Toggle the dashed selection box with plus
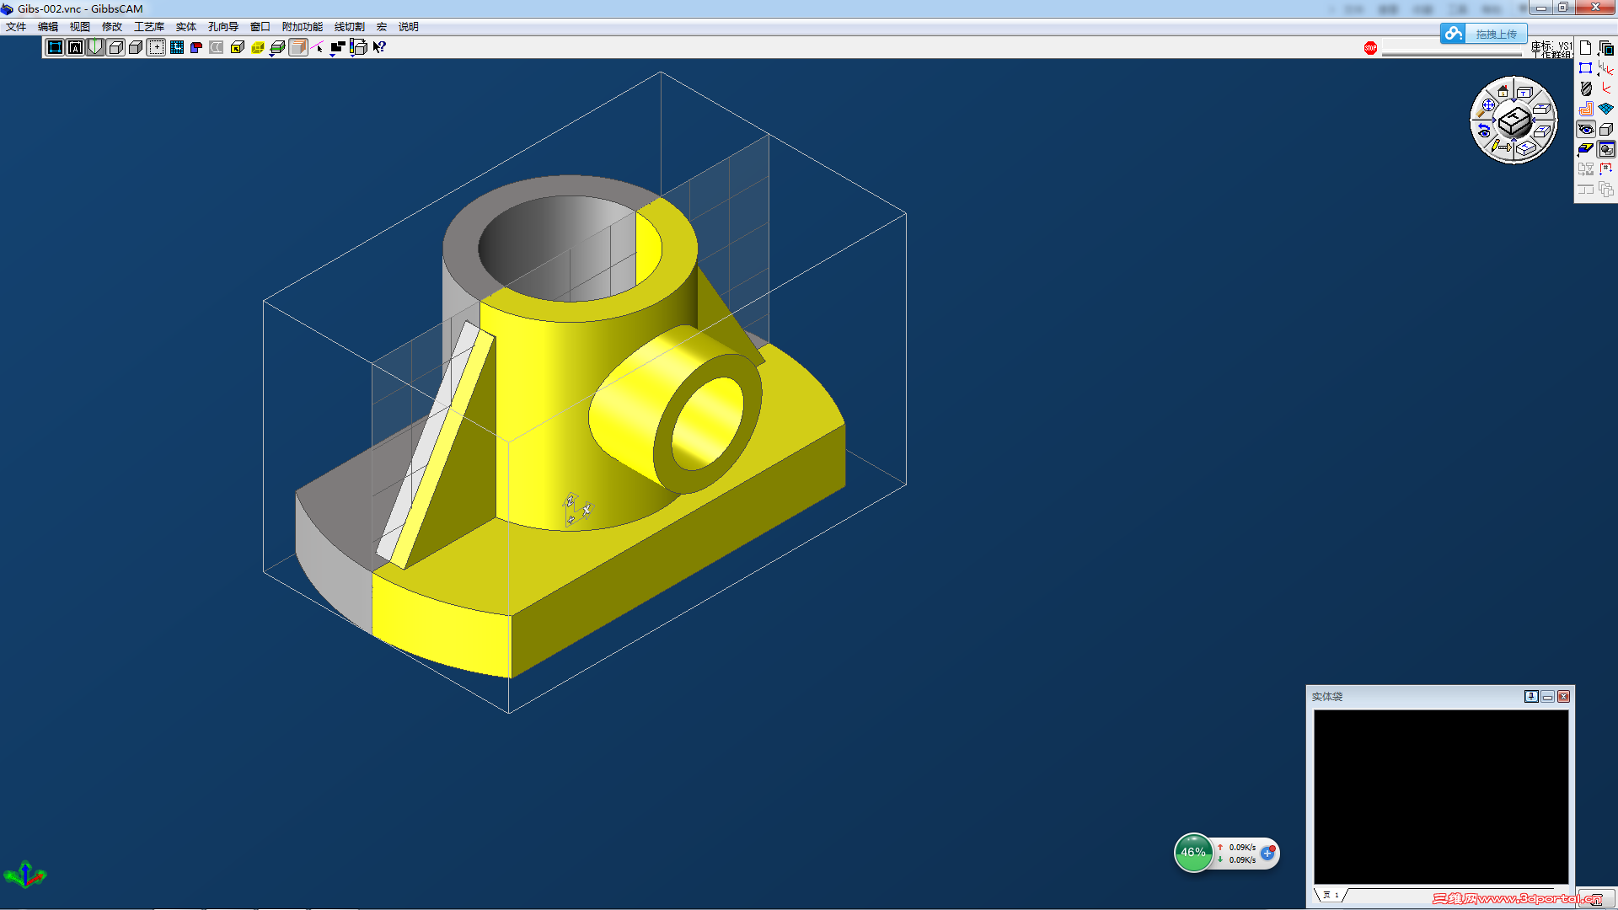The image size is (1618, 910). point(156,47)
